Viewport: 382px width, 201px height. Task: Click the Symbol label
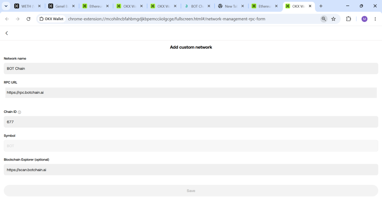[x=9, y=136]
